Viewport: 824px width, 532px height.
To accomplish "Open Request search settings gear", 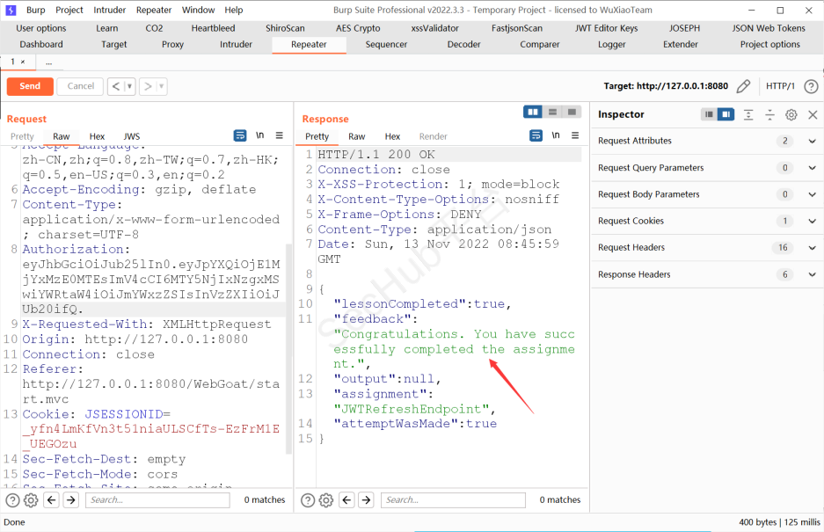I will click(31, 500).
